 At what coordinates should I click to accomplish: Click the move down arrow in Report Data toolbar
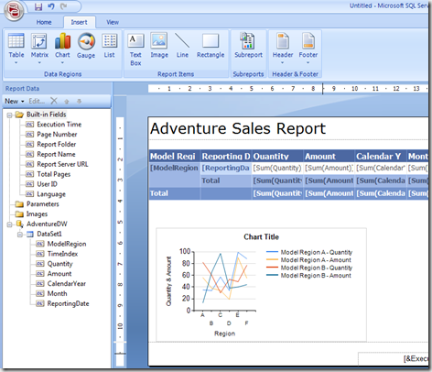click(79, 101)
